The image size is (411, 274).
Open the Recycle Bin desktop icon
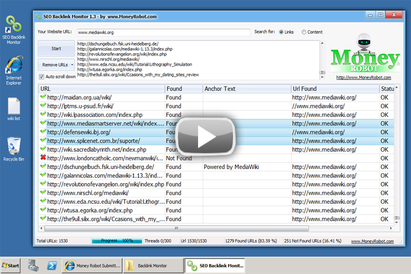coord(14,149)
